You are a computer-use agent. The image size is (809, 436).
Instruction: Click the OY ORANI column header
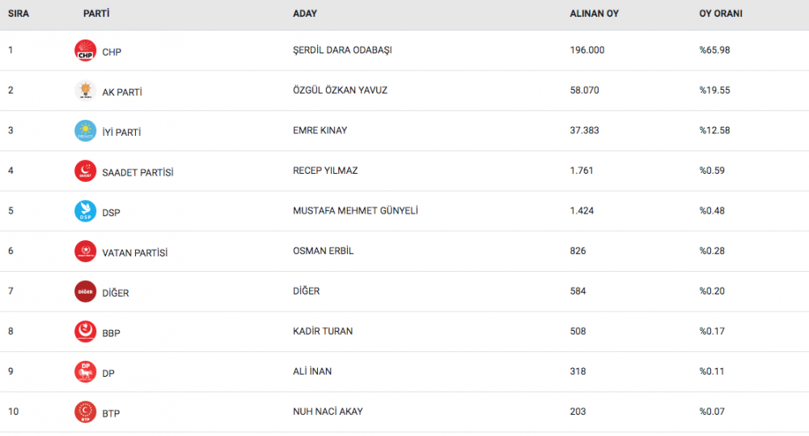pos(721,14)
